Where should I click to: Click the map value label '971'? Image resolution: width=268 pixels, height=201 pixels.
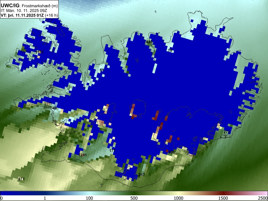tap(21, 179)
